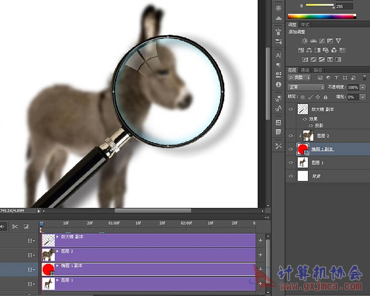
Task: Click the color spectrum ramp bar
Action: pos(322,16)
